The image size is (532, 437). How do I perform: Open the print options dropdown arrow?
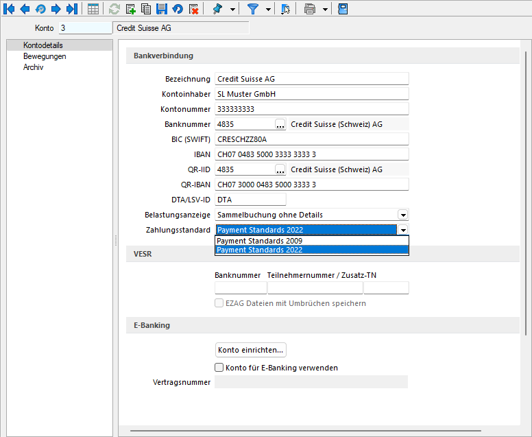324,9
